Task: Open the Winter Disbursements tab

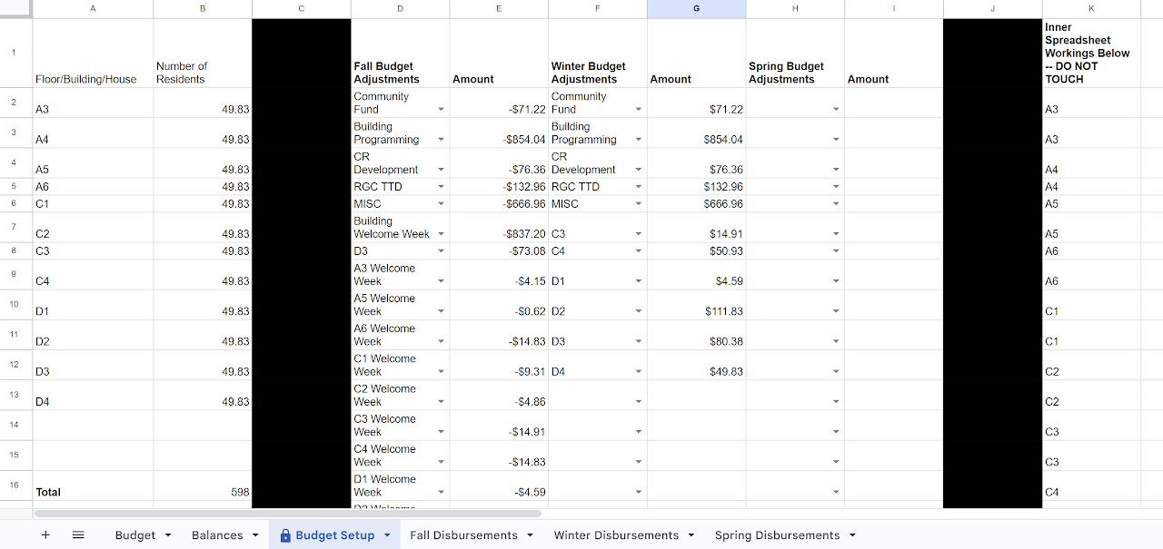Action: (616, 534)
